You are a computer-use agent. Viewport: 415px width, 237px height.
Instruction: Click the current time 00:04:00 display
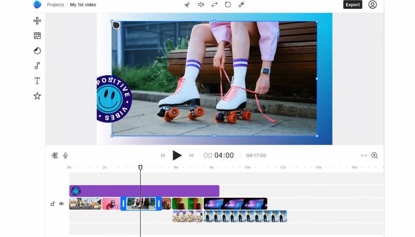(218, 155)
